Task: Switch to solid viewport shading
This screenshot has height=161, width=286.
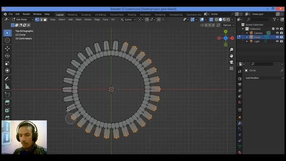Action: point(220,20)
